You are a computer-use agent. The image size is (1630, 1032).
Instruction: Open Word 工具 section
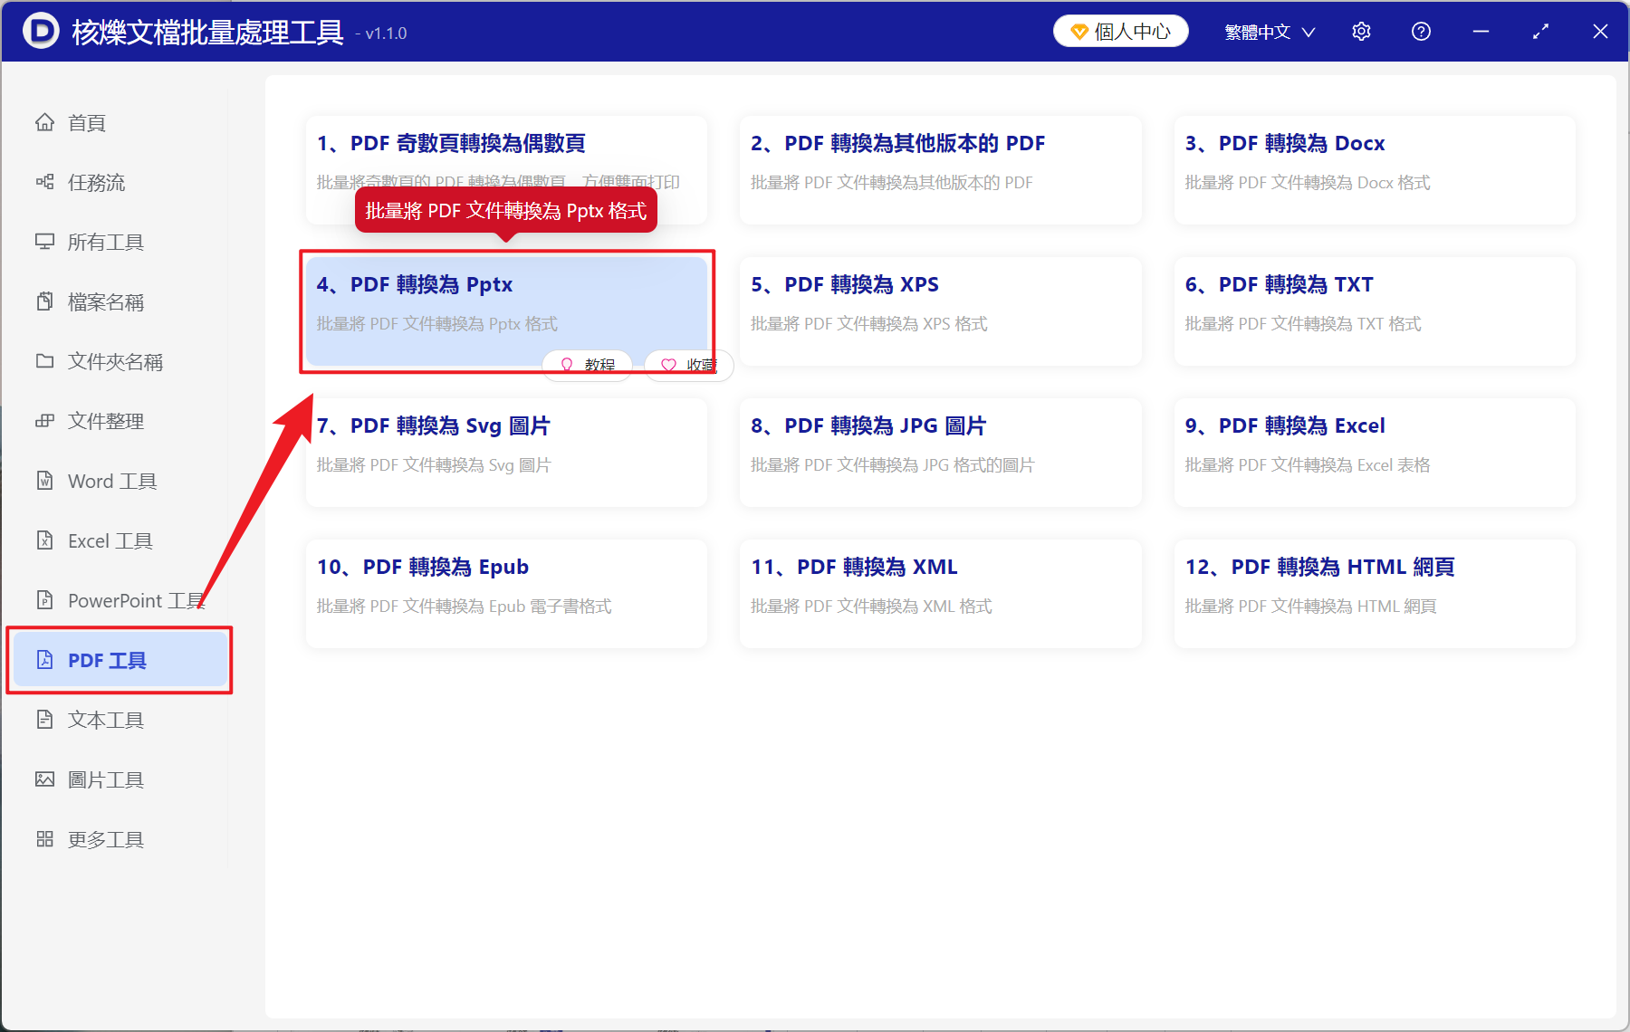(110, 481)
